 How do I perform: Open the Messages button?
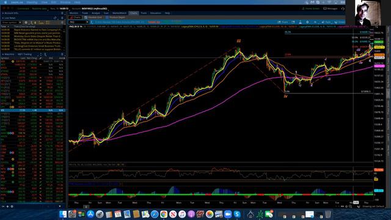click(x=331, y=9)
